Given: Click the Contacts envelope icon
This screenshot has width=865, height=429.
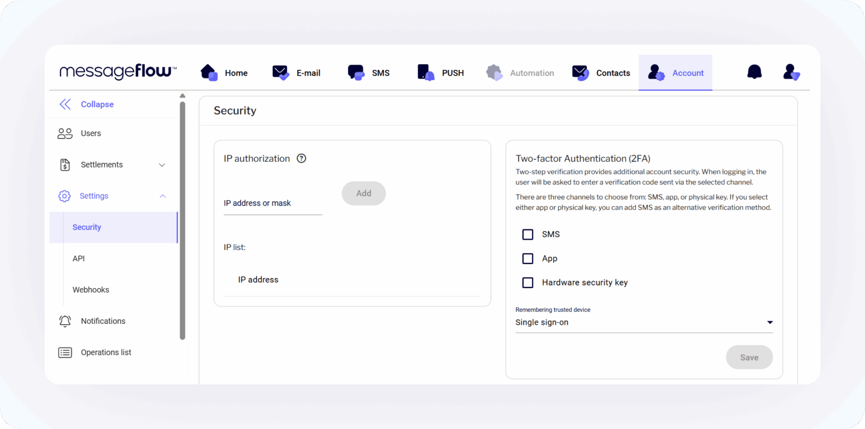Looking at the screenshot, I should [580, 72].
